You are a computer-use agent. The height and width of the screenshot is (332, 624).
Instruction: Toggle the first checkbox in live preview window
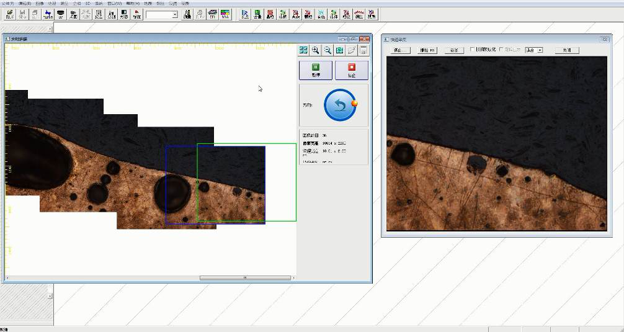[x=473, y=50]
